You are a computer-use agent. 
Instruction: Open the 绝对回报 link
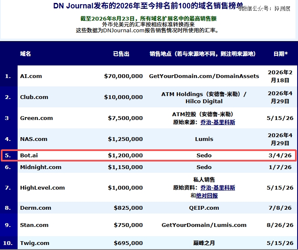(207, 195)
